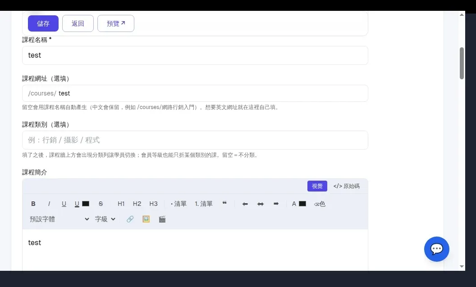The width and height of the screenshot is (476, 287).
Task: Choose underline color swatch
Action: point(86,204)
